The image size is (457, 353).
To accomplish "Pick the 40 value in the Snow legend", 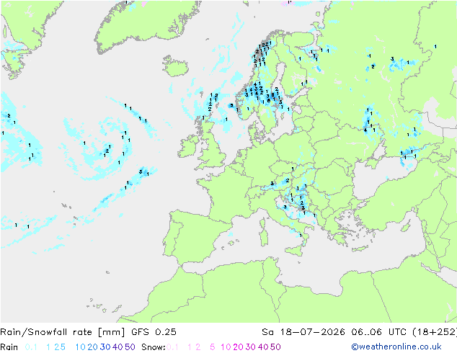I will (x=263, y=347).
